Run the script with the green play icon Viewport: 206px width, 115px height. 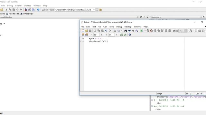(142, 31)
